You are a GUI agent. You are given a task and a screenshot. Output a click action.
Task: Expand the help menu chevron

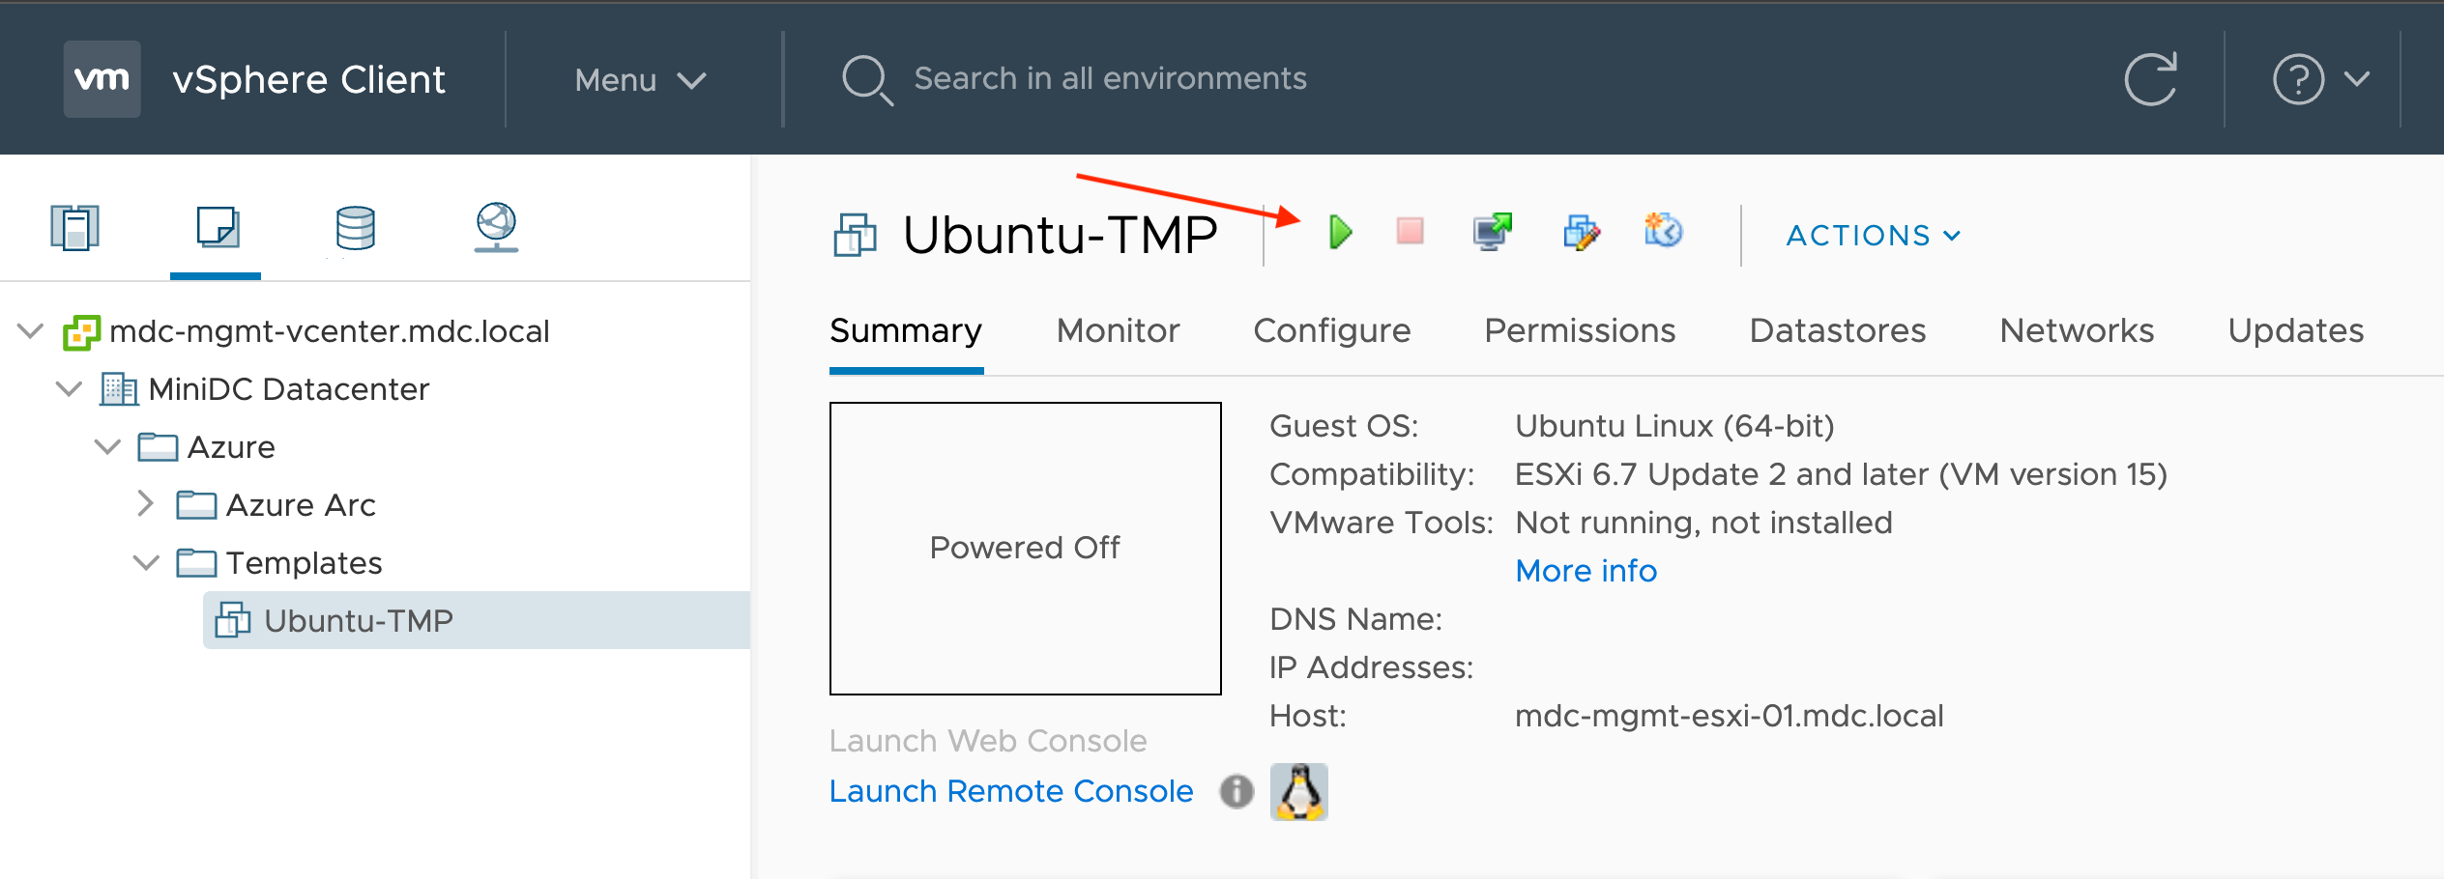tap(2357, 79)
